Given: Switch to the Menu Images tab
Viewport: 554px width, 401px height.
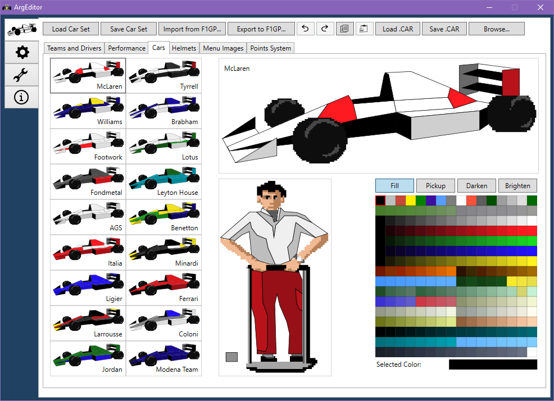Looking at the screenshot, I should (223, 48).
